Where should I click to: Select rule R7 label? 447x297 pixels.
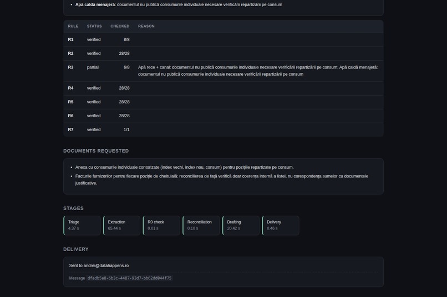point(70,129)
